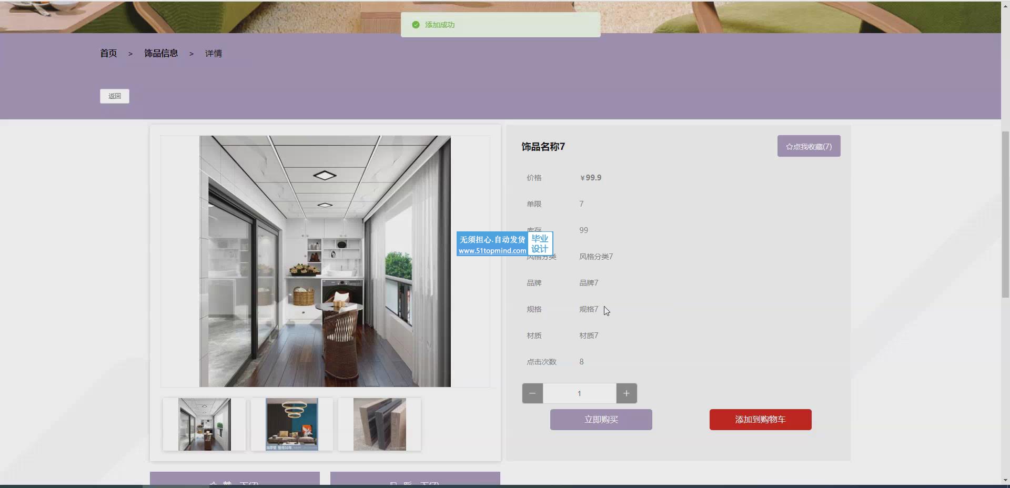Select the stone material samples thumbnail
1010x488 pixels.
click(x=379, y=424)
